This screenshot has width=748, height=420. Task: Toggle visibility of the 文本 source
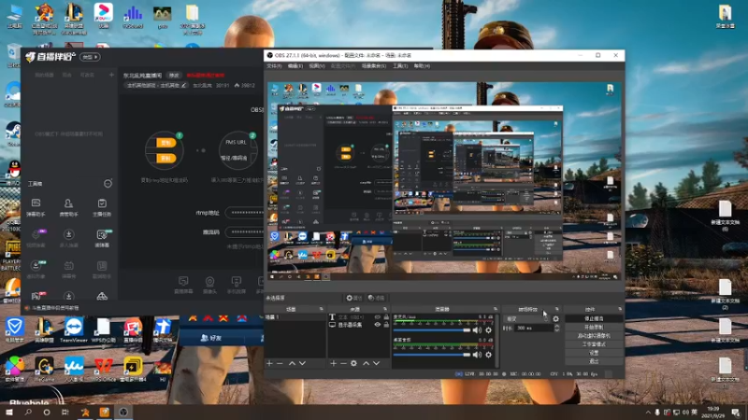click(378, 316)
